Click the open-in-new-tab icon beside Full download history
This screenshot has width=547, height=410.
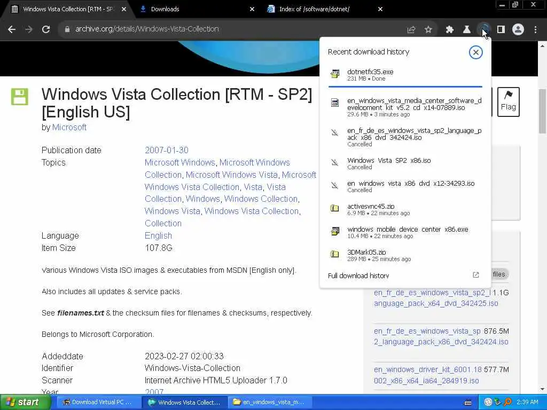coord(475,275)
